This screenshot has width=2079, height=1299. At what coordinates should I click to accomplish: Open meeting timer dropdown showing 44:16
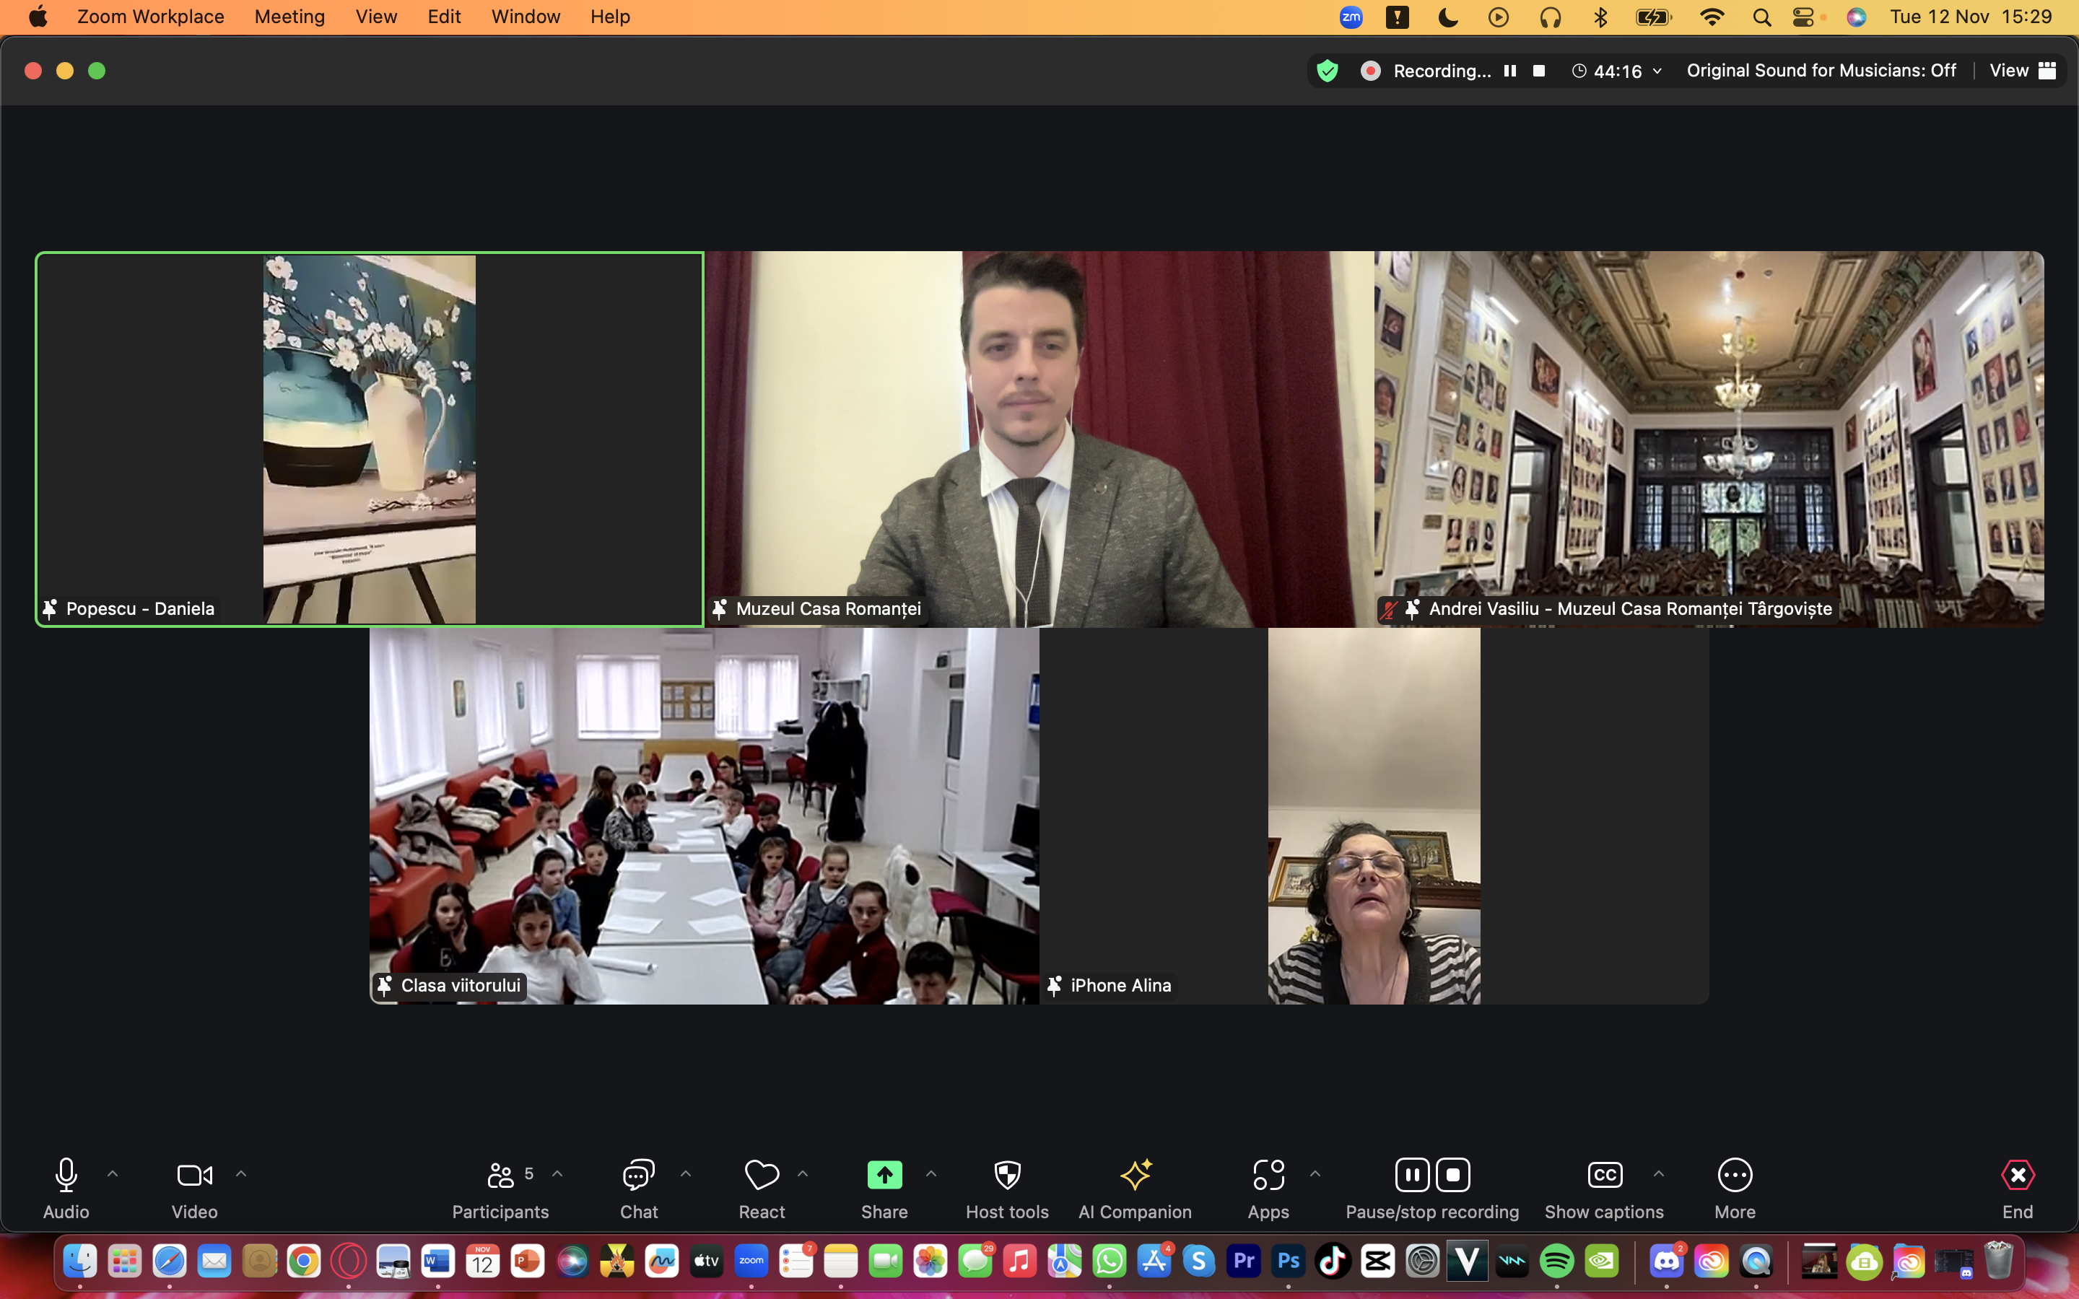point(1618,71)
